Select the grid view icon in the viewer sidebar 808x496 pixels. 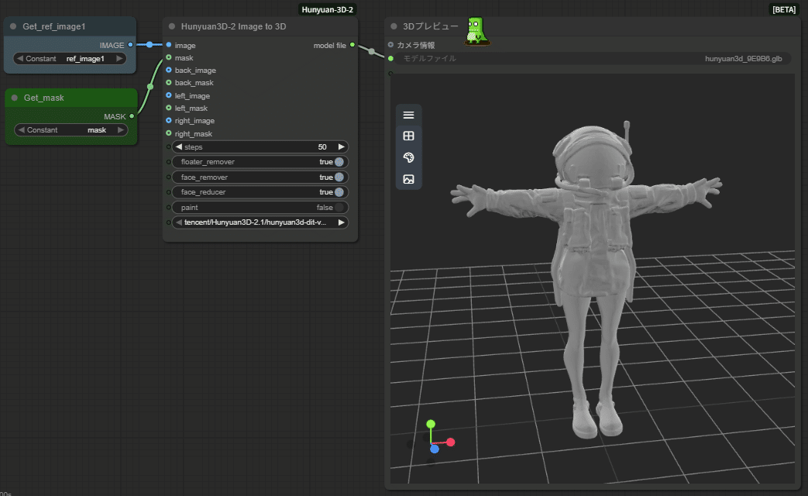click(x=408, y=135)
